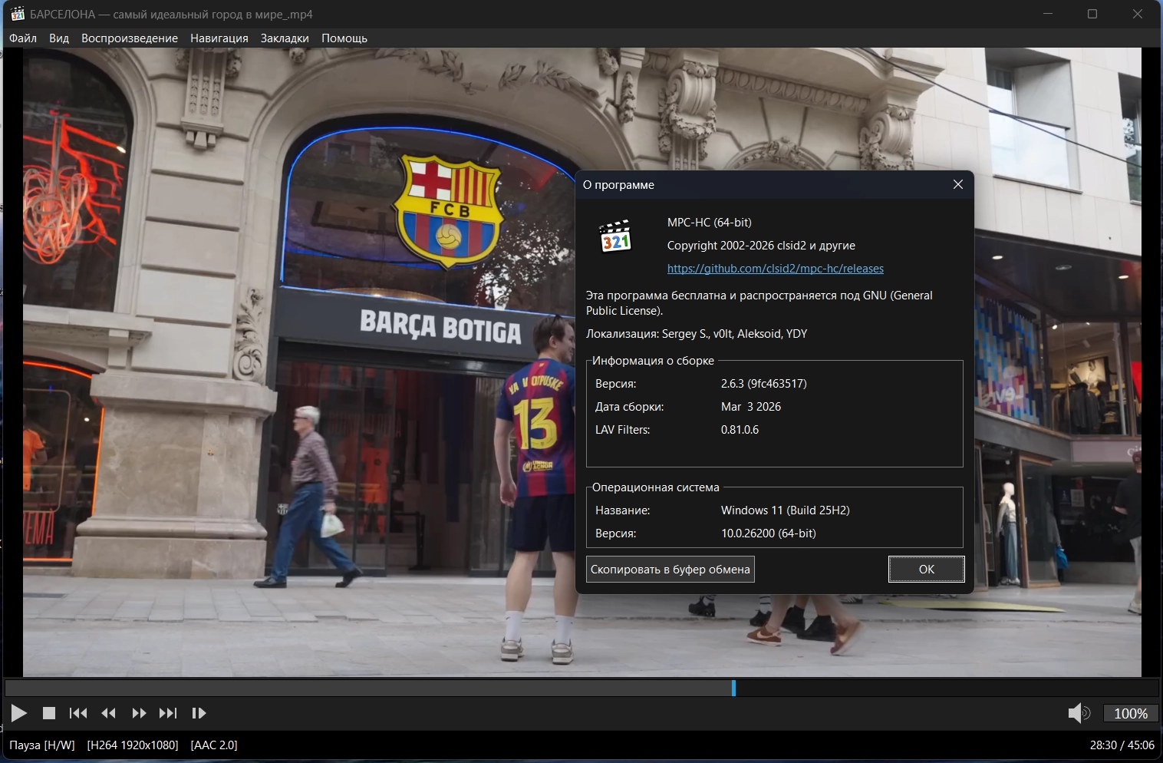The image size is (1163, 763).
Task: Click «Скопировать в буфер обмена» button
Action: pos(670,569)
